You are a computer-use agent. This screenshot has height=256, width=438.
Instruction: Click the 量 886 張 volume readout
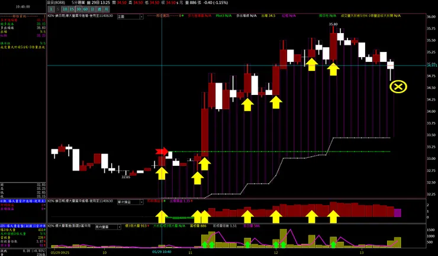pyautogui.click(x=192, y=2)
